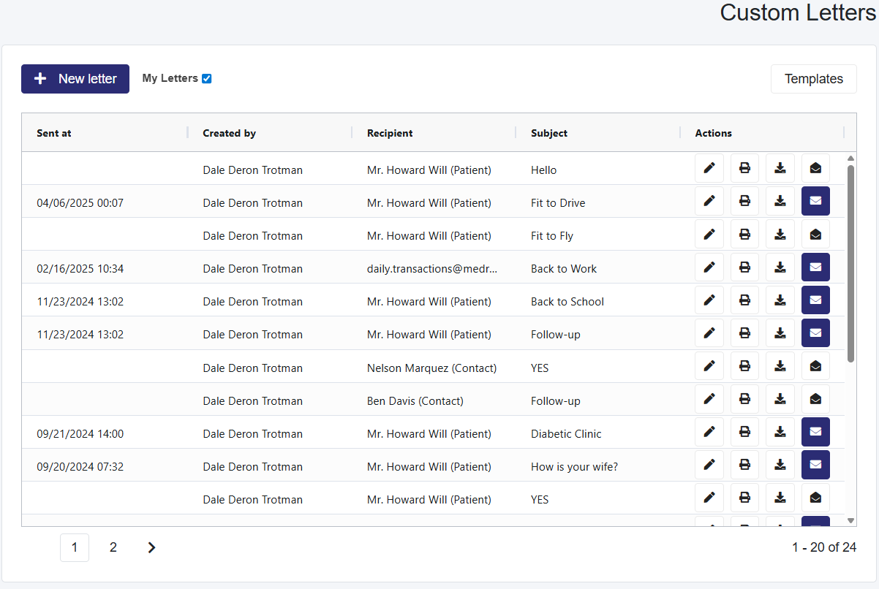Click sent envelope icon for 'Back to Work'

[815, 267]
